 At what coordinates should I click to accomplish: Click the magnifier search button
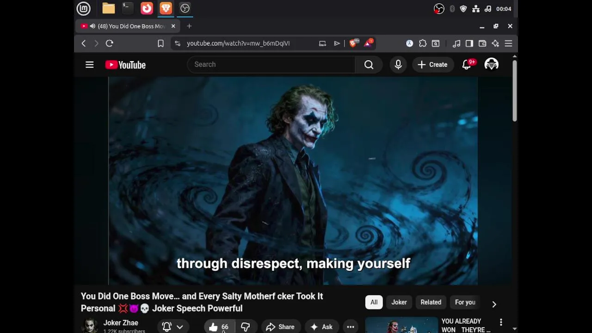pyautogui.click(x=369, y=65)
